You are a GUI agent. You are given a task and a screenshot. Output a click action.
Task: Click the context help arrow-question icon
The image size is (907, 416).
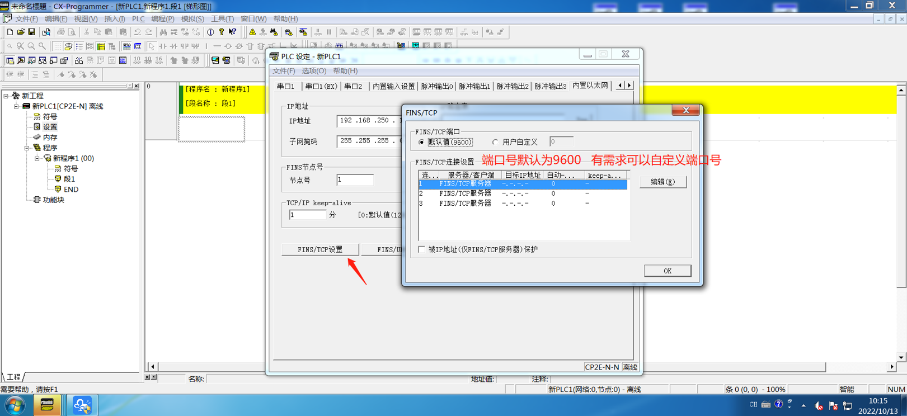tap(233, 32)
